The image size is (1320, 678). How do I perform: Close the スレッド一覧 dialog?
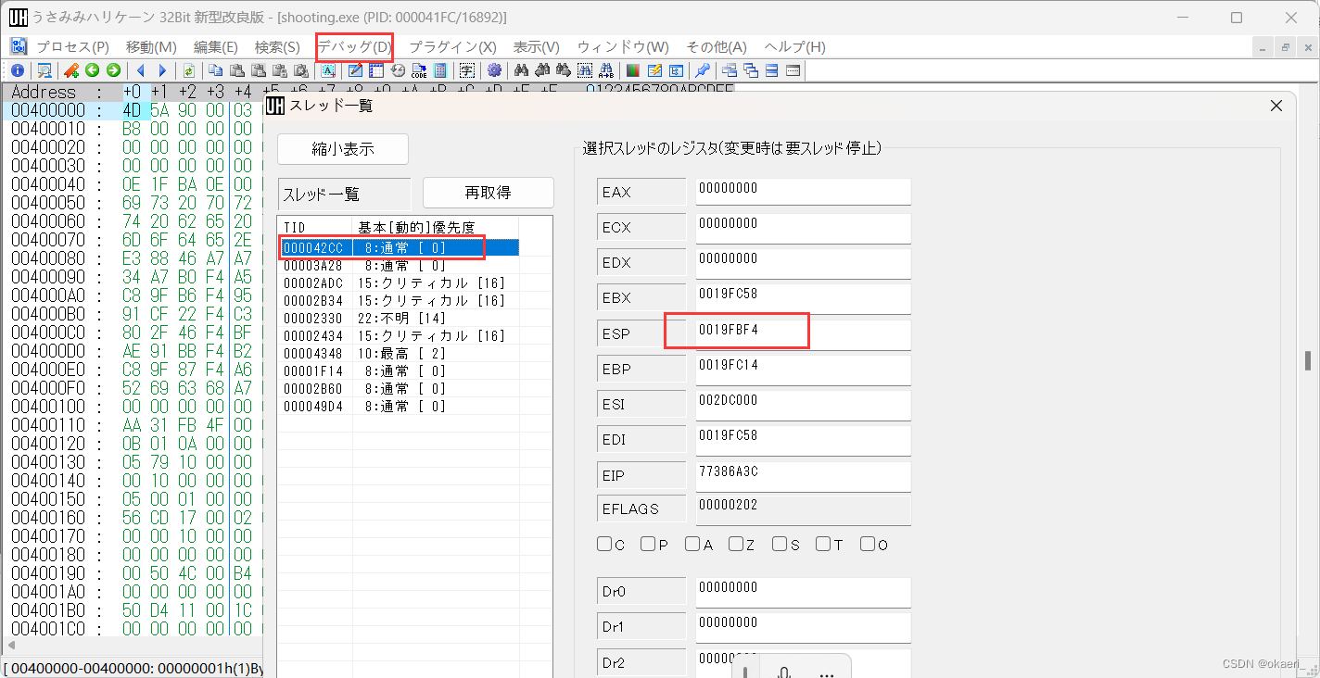[x=1276, y=106]
